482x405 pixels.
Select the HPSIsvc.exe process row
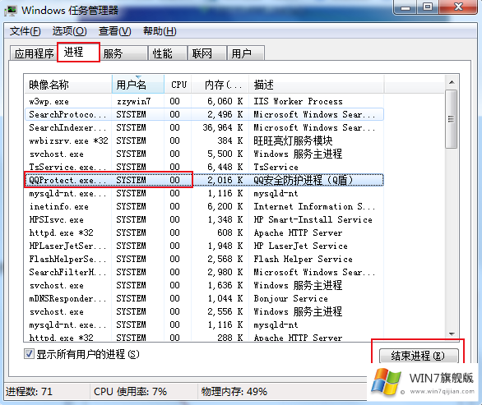point(204,219)
